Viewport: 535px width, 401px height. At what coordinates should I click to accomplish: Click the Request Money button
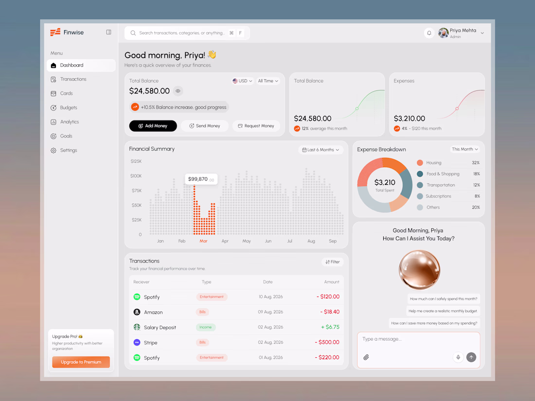pos(256,126)
